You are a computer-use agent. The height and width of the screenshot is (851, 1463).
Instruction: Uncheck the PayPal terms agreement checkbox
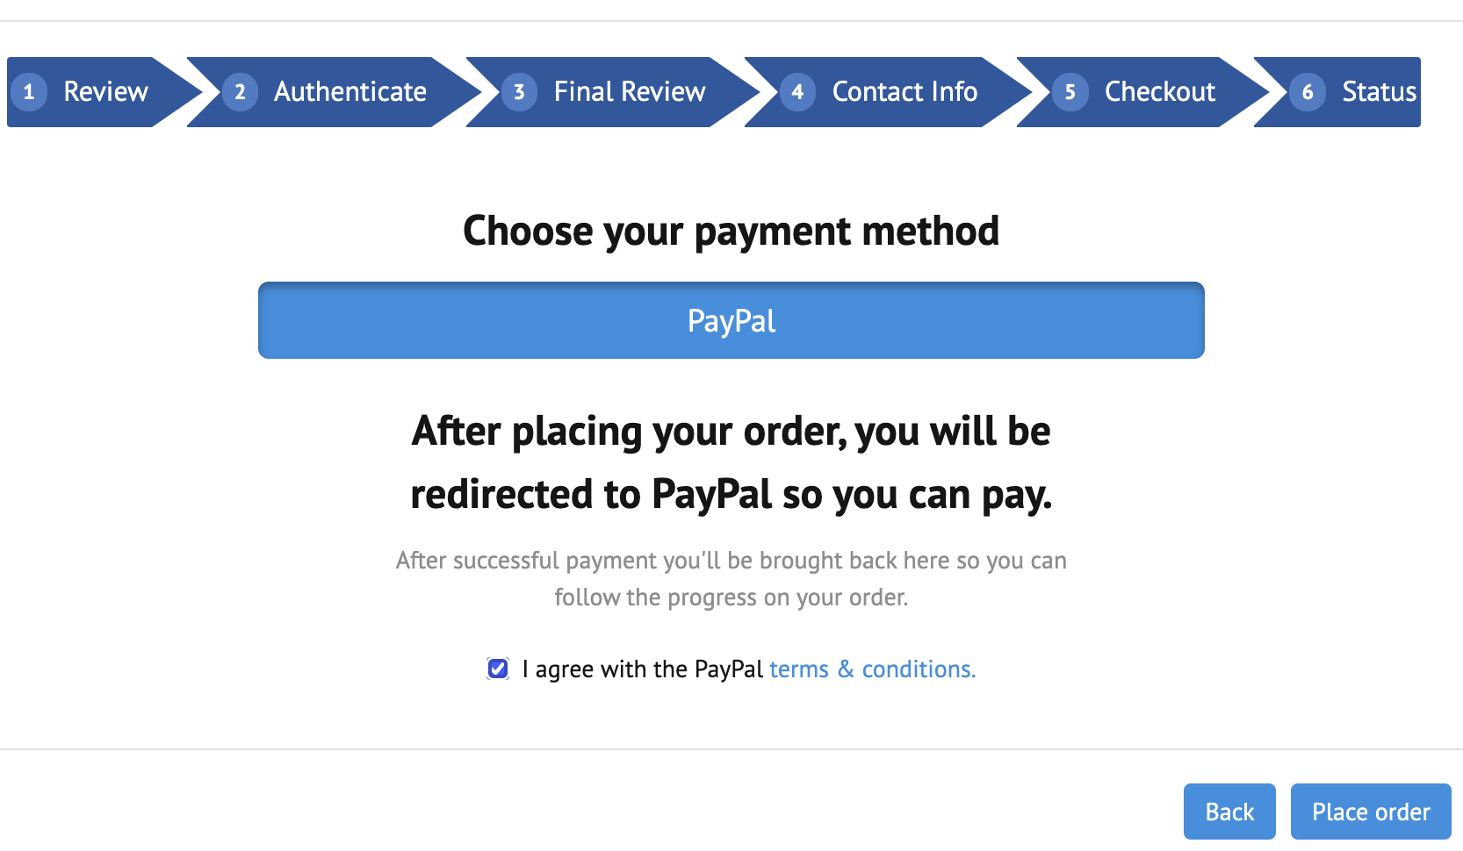[x=498, y=669]
